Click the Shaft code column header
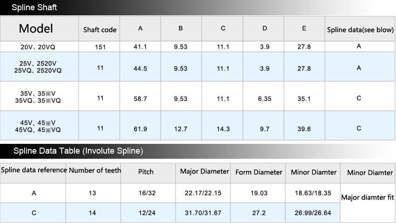Image resolution: width=396 pixels, height=223 pixels. tap(100, 29)
